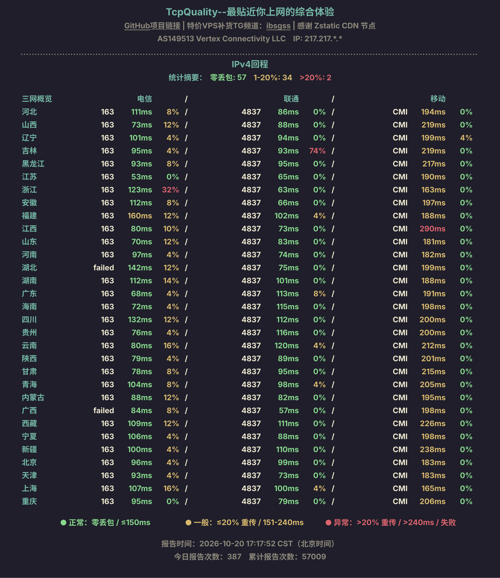500x578 pixels.
Task: Click the 联通 column header
Action: [291, 98]
